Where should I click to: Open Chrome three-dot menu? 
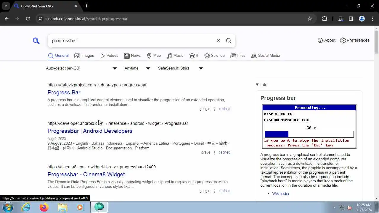[372, 19]
